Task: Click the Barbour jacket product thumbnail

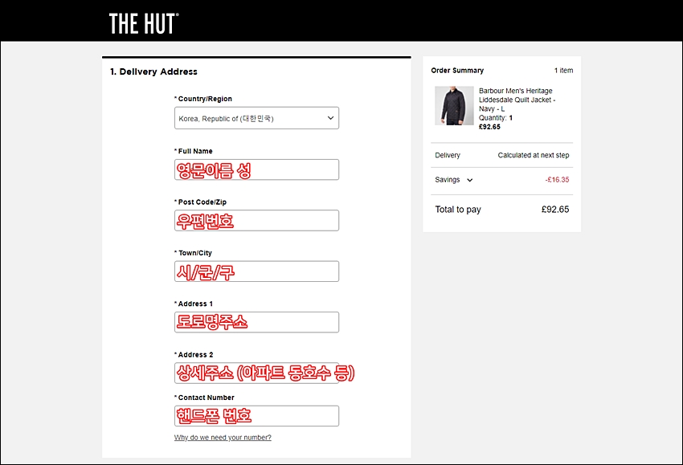Action: [454, 105]
